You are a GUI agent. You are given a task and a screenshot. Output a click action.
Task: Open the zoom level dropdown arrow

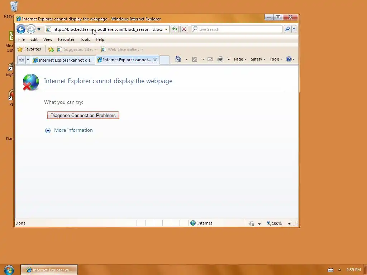[289, 224]
